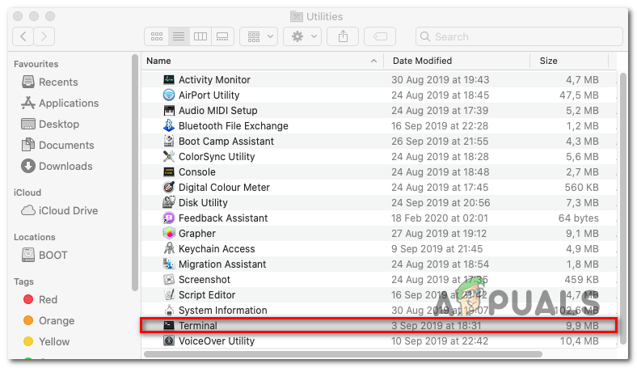Sort by the Date Modified column

tap(422, 61)
